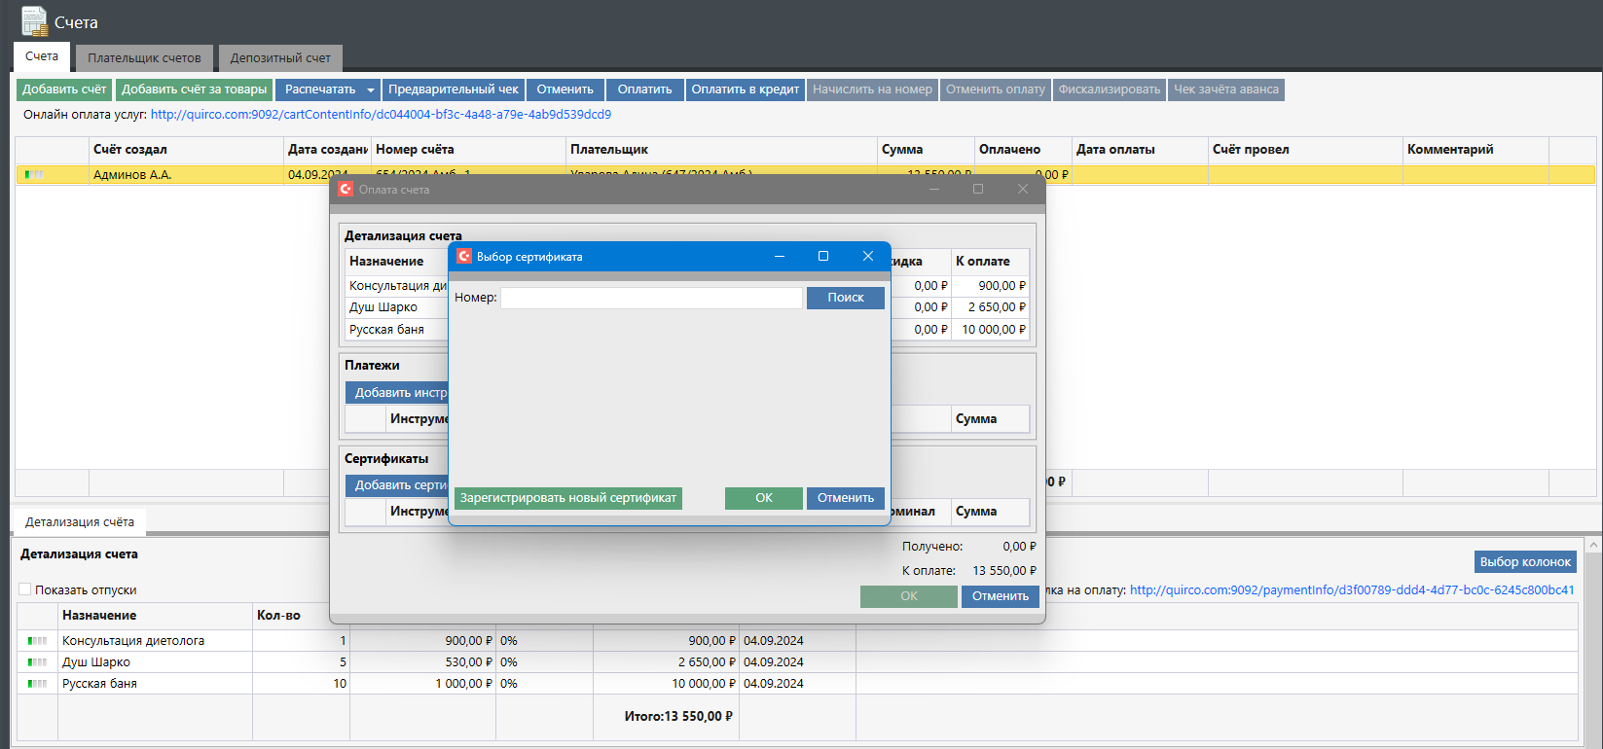Click status icon beside Консультация диетолога row
1603x749 pixels.
[37, 641]
